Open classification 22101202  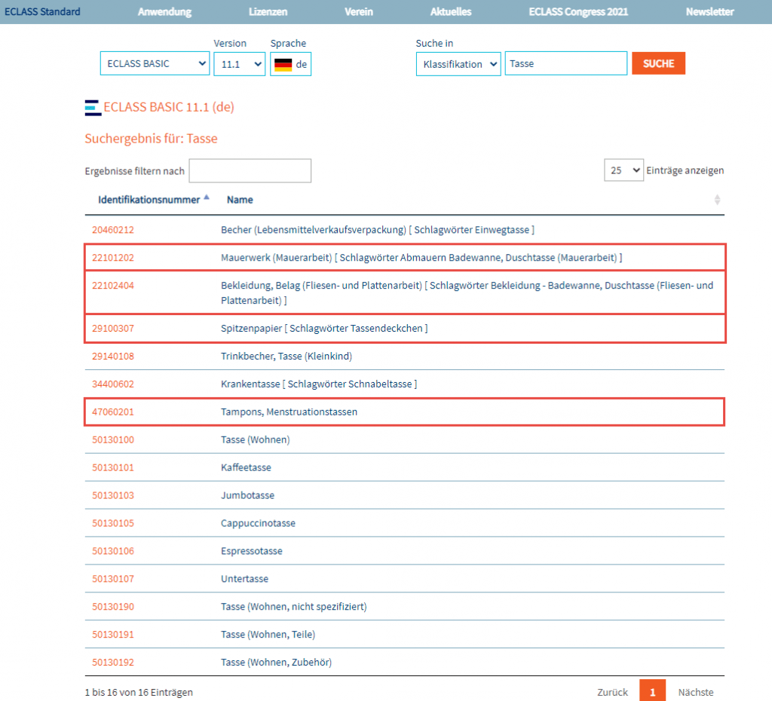[x=113, y=258]
